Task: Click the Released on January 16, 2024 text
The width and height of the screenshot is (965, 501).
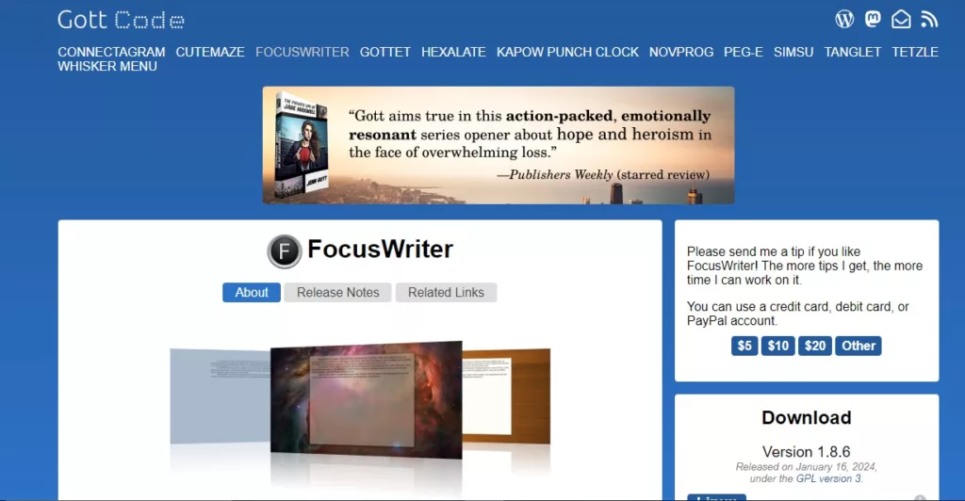Action: point(807,466)
